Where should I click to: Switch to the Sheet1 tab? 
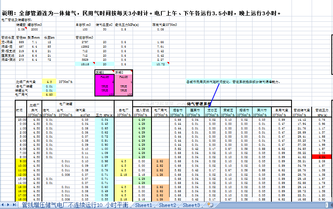[144, 205]
